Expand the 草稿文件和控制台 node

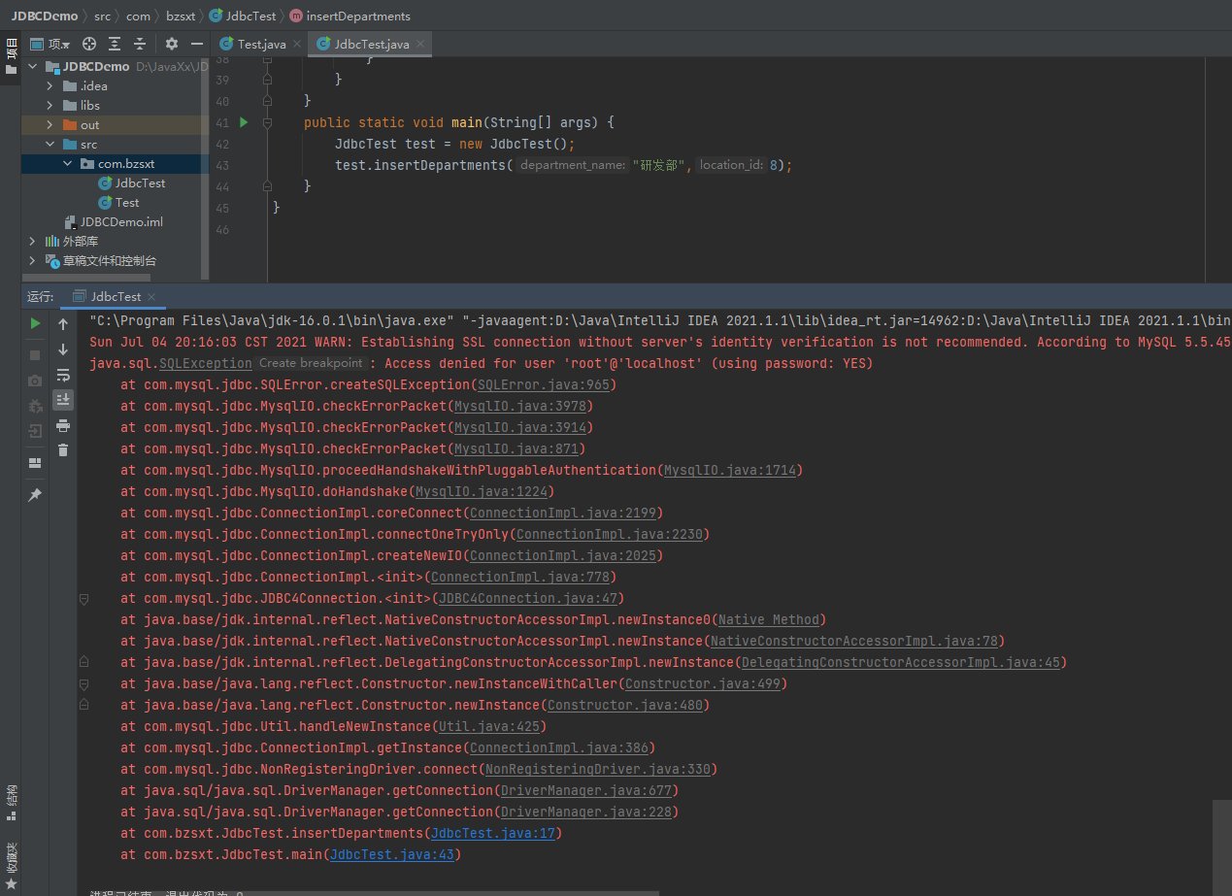click(x=32, y=261)
